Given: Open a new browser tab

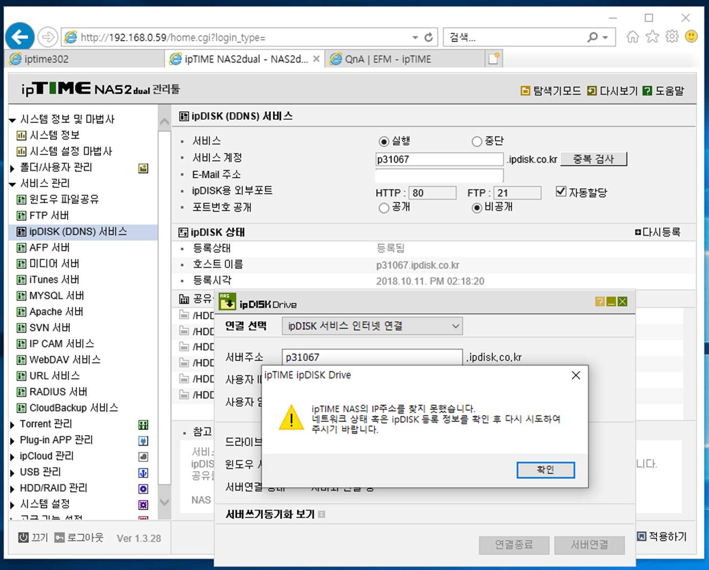Looking at the screenshot, I should (494, 58).
